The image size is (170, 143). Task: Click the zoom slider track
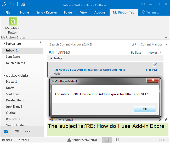tap(139, 140)
